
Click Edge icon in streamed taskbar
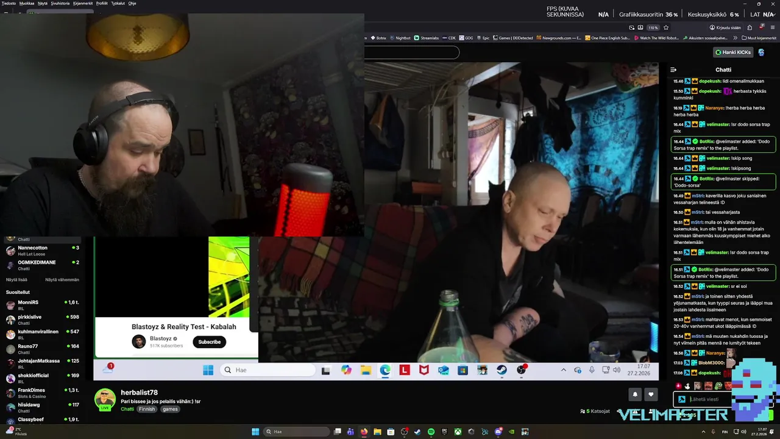385,370
